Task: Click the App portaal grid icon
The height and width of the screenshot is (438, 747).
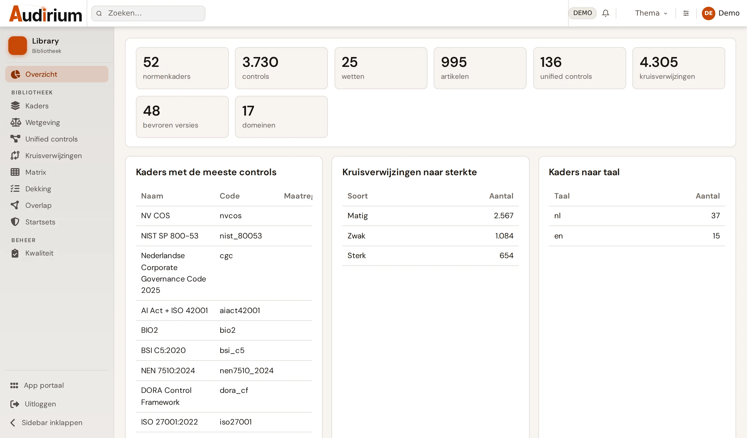Action: click(x=14, y=385)
